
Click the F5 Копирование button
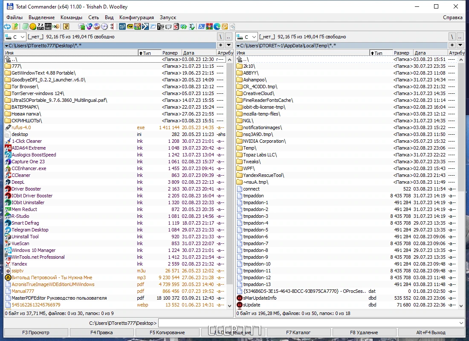[167, 332]
